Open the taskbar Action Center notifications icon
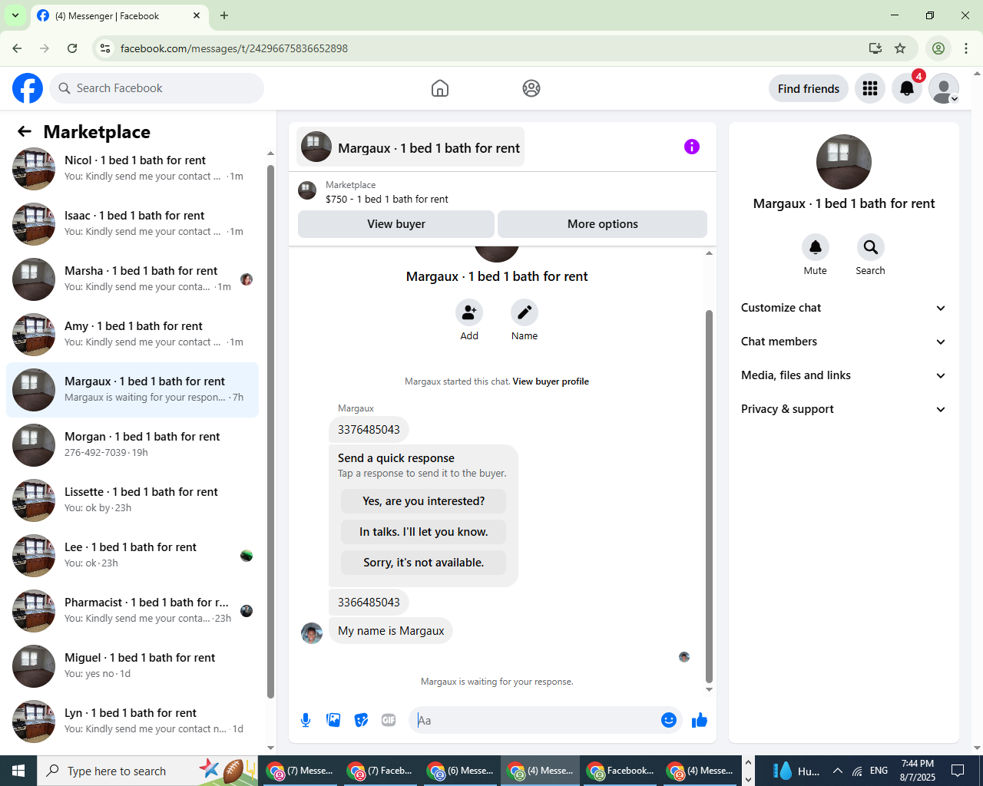This screenshot has height=786, width=983. 958,771
